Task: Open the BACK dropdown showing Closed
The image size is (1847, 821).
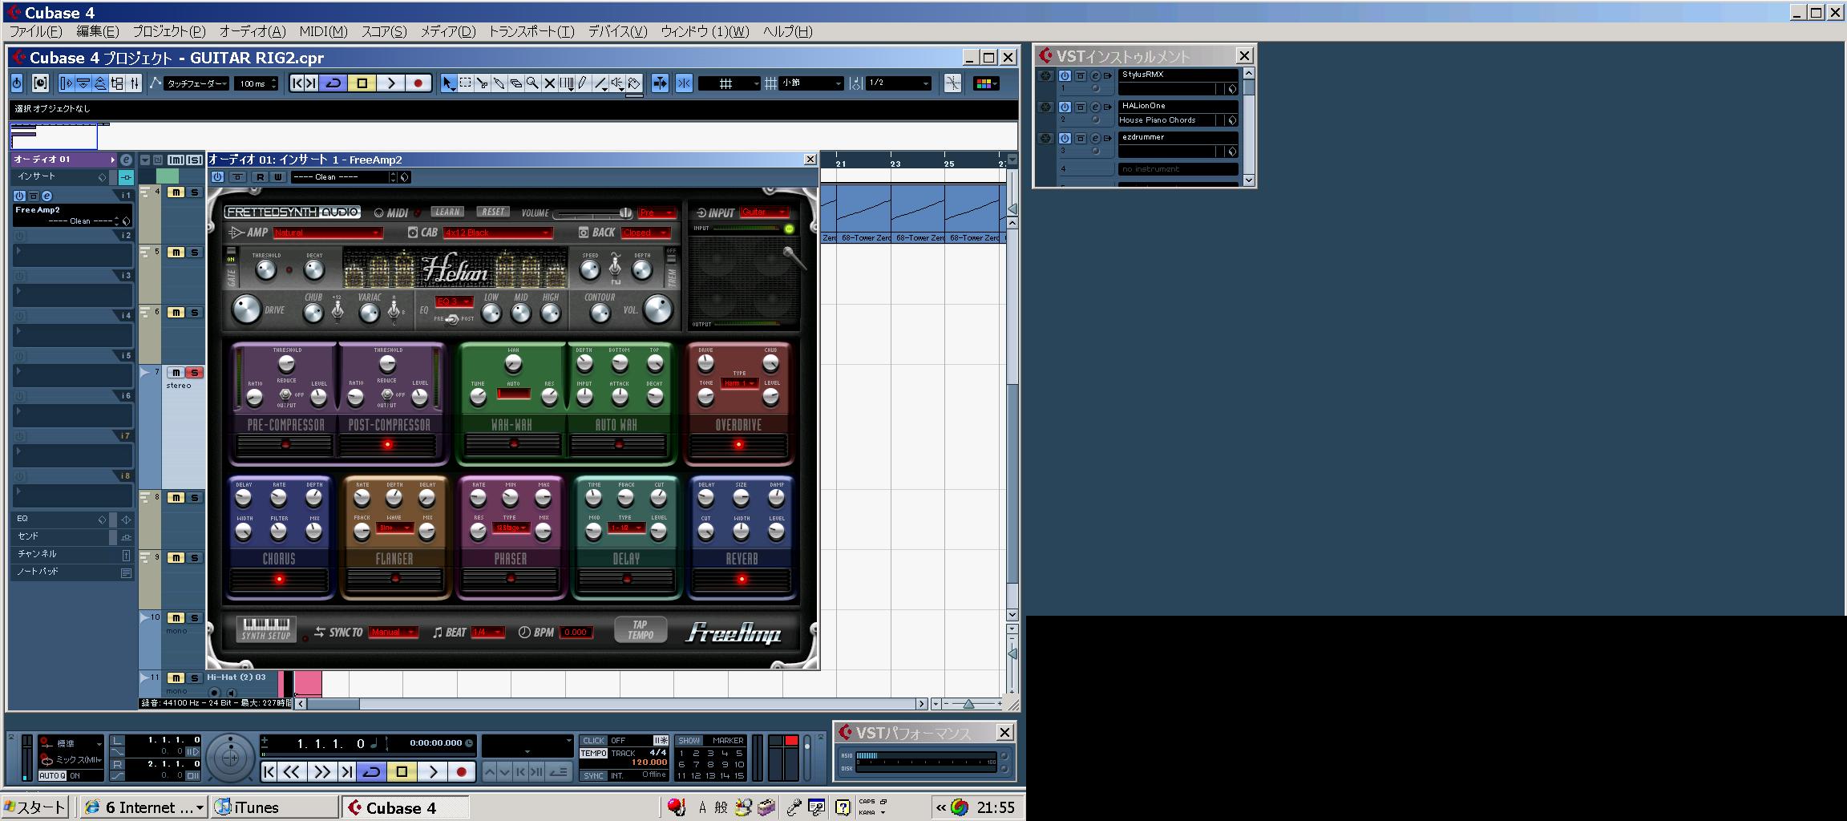Action: click(x=645, y=233)
